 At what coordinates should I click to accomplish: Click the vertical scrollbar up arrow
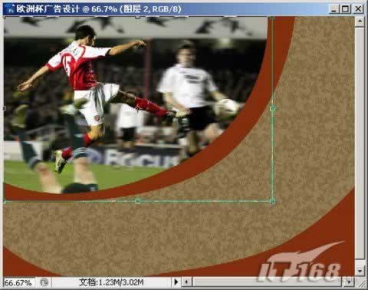click(360, 21)
